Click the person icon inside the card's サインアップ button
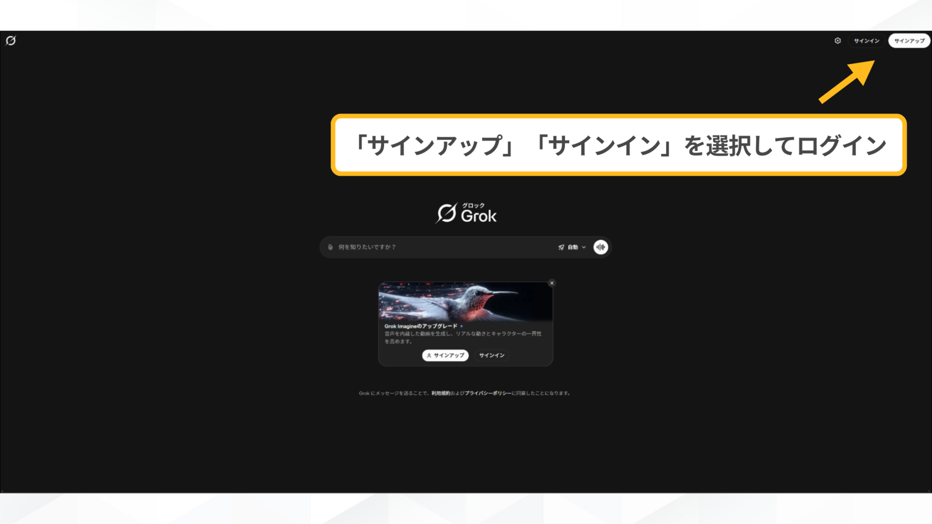Viewport: 932px width, 524px height. [x=429, y=355]
